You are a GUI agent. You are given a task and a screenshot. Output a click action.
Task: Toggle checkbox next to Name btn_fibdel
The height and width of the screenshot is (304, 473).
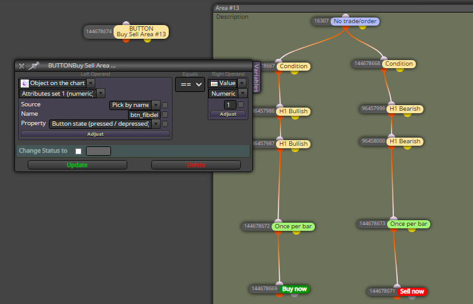pyautogui.click(x=165, y=114)
